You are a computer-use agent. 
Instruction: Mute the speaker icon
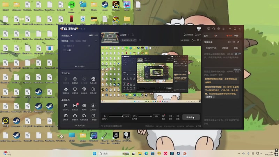(134, 116)
